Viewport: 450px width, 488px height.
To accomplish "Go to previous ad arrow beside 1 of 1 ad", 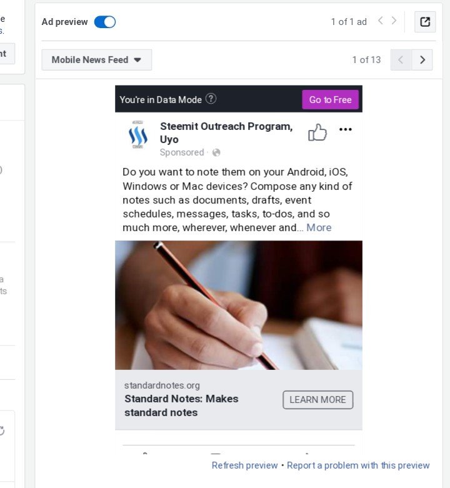I will click(x=380, y=21).
